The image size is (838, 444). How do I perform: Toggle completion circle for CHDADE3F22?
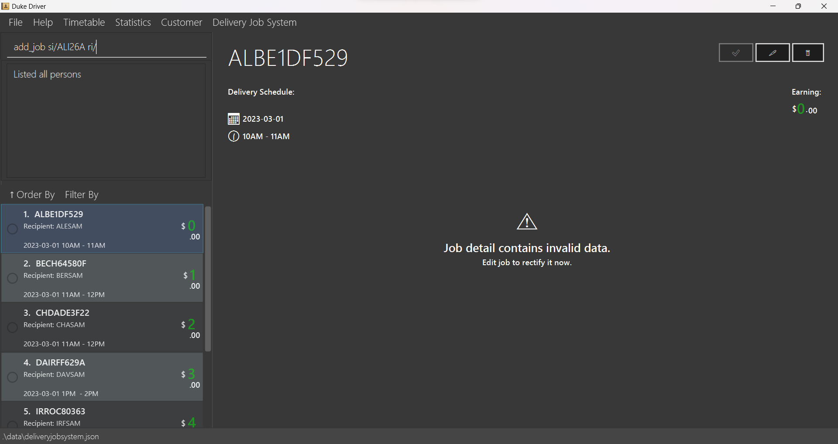point(12,327)
